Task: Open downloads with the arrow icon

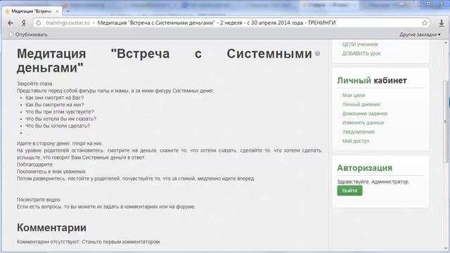Action: (x=442, y=23)
